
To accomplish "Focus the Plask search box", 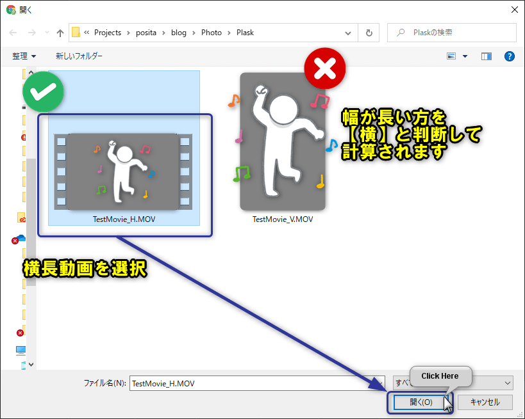I will (x=452, y=33).
